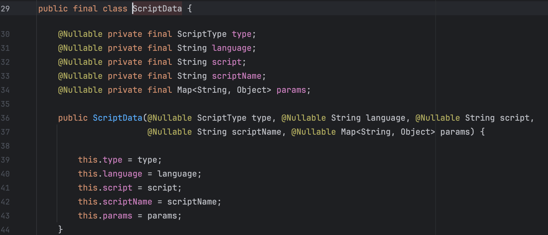The height and width of the screenshot is (235, 548).
Task: Click the Map type on line 34
Action: pos(184,90)
